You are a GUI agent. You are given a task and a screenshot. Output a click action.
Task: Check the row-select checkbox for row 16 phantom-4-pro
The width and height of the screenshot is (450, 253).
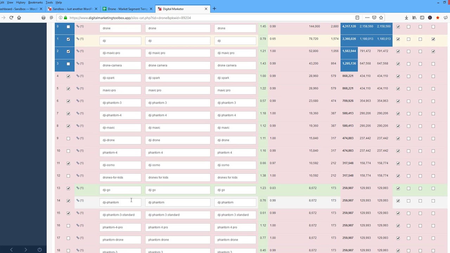point(68,226)
